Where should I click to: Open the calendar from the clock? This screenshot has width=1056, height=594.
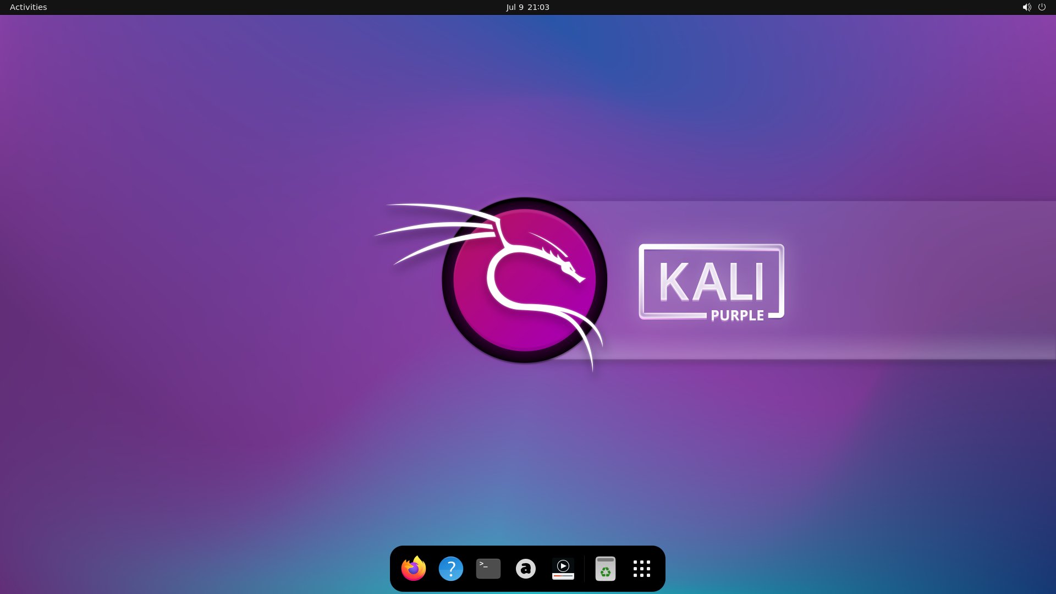[527, 7]
